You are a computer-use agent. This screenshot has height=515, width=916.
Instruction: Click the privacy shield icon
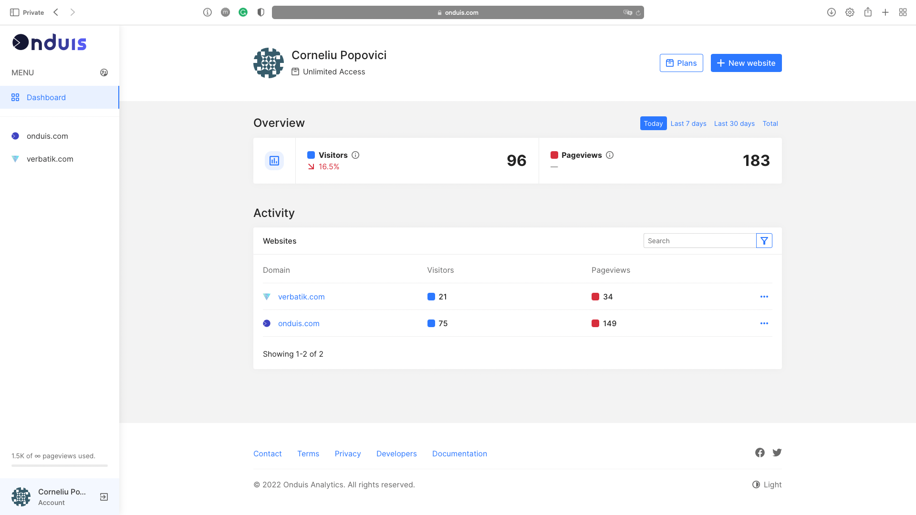tap(261, 12)
